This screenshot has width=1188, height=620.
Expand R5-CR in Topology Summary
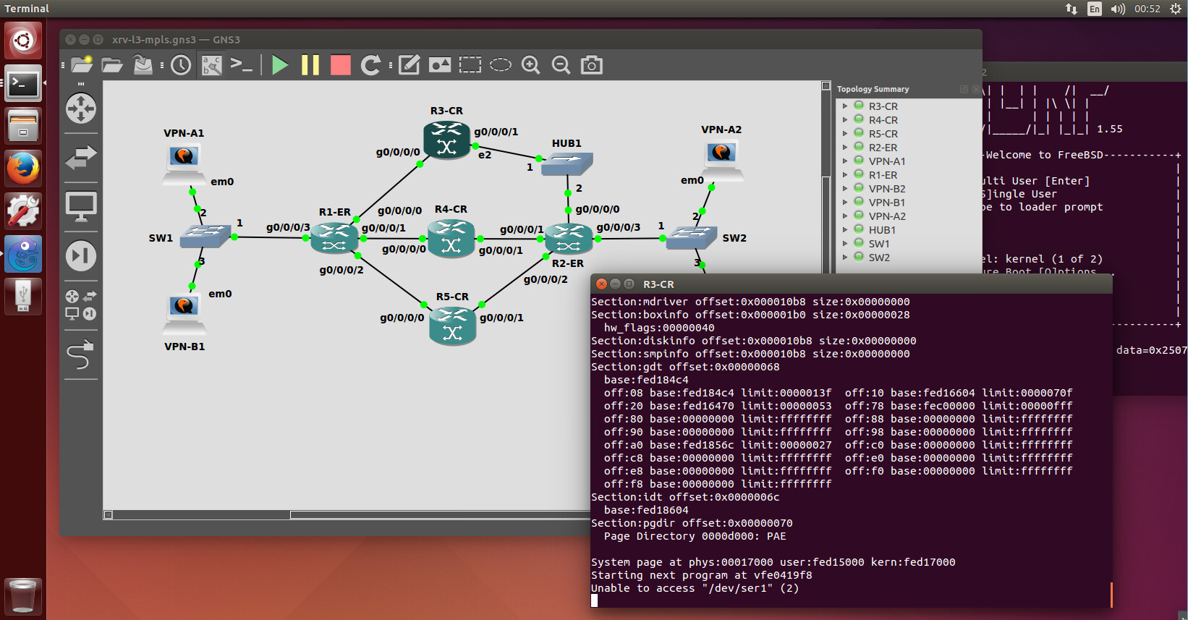tap(845, 134)
